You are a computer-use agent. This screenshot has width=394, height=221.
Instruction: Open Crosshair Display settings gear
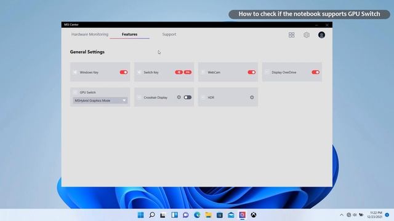click(179, 97)
